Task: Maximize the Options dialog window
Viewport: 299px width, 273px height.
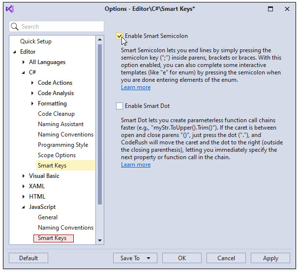Action: pyautogui.click(x=270, y=9)
